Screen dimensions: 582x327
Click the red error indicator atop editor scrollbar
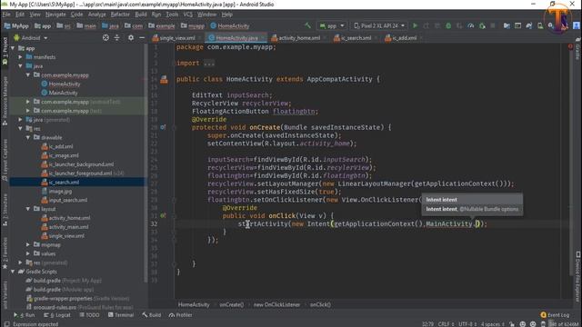[570, 46]
